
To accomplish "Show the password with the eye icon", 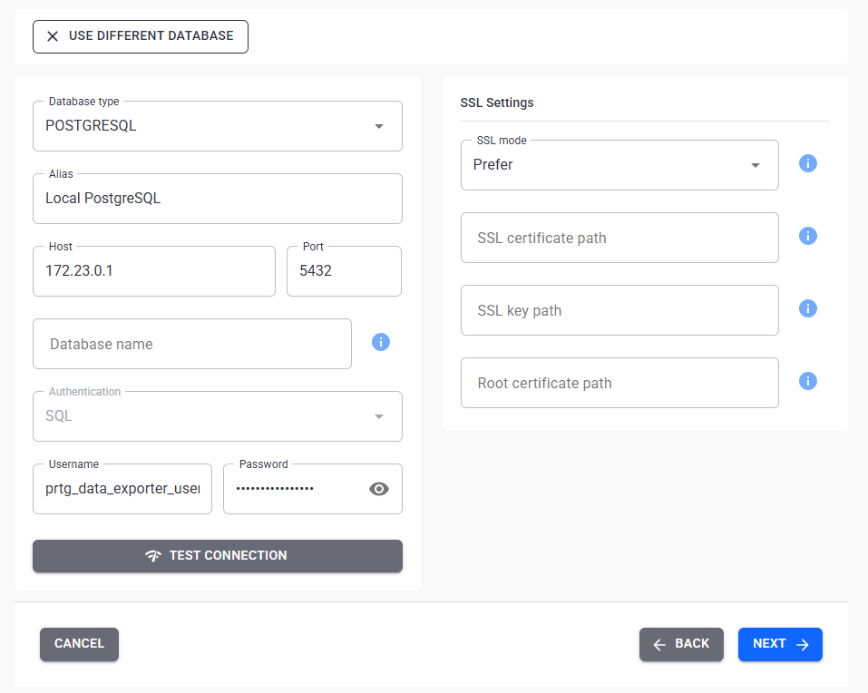I will click(x=378, y=489).
